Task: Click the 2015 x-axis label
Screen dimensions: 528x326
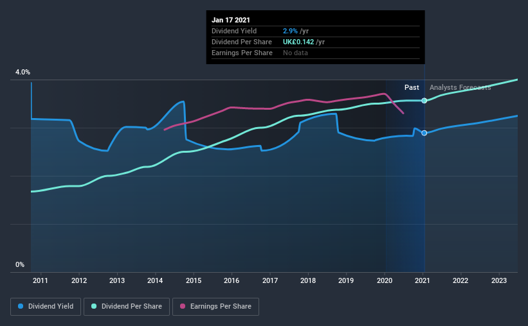Action: pos(194,280)
